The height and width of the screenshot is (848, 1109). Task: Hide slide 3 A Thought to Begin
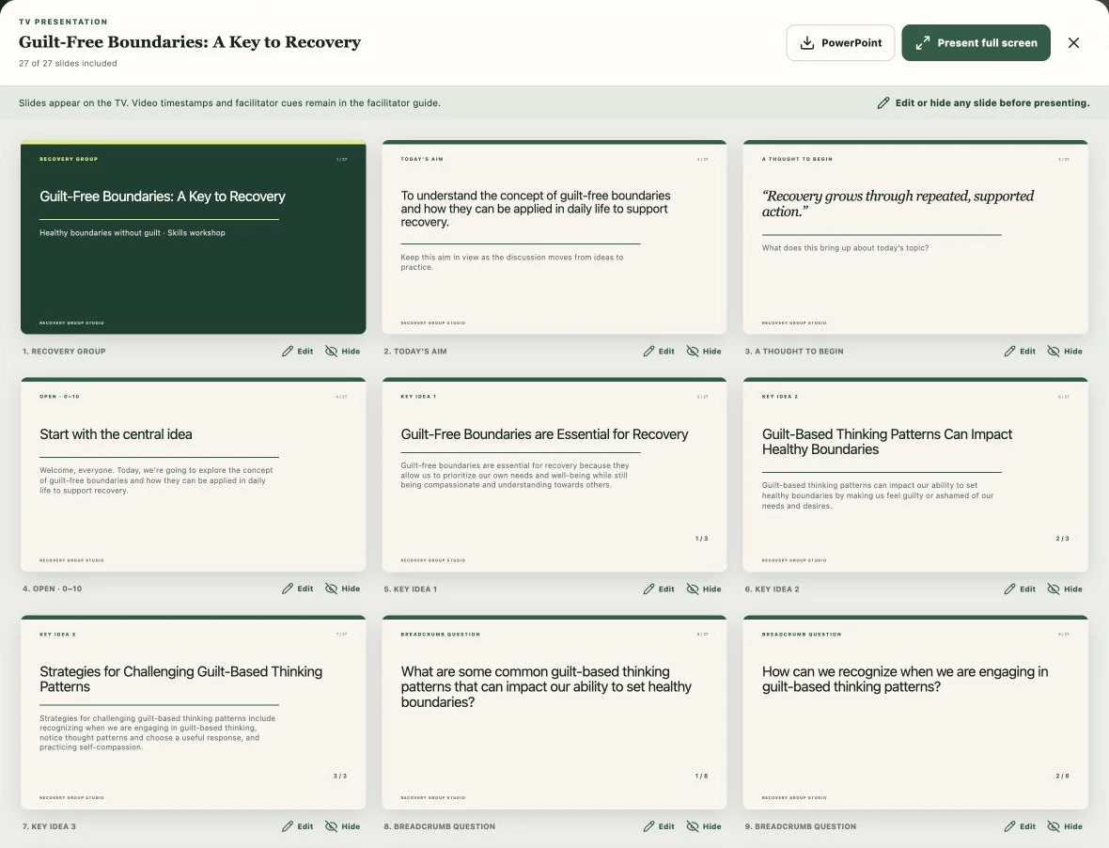[1065, 351]
